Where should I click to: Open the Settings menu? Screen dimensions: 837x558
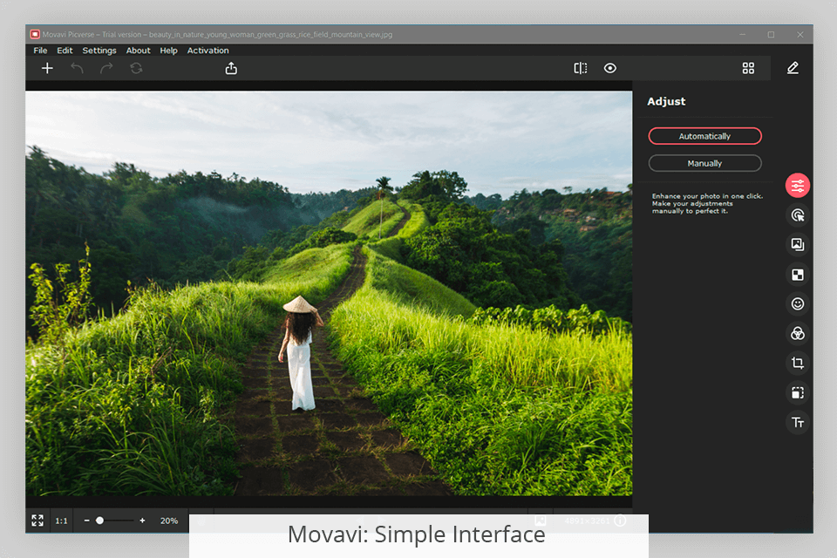coord(99,51)
